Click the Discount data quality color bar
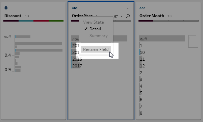This screenshot has width=203, height=122. point(33,21)
